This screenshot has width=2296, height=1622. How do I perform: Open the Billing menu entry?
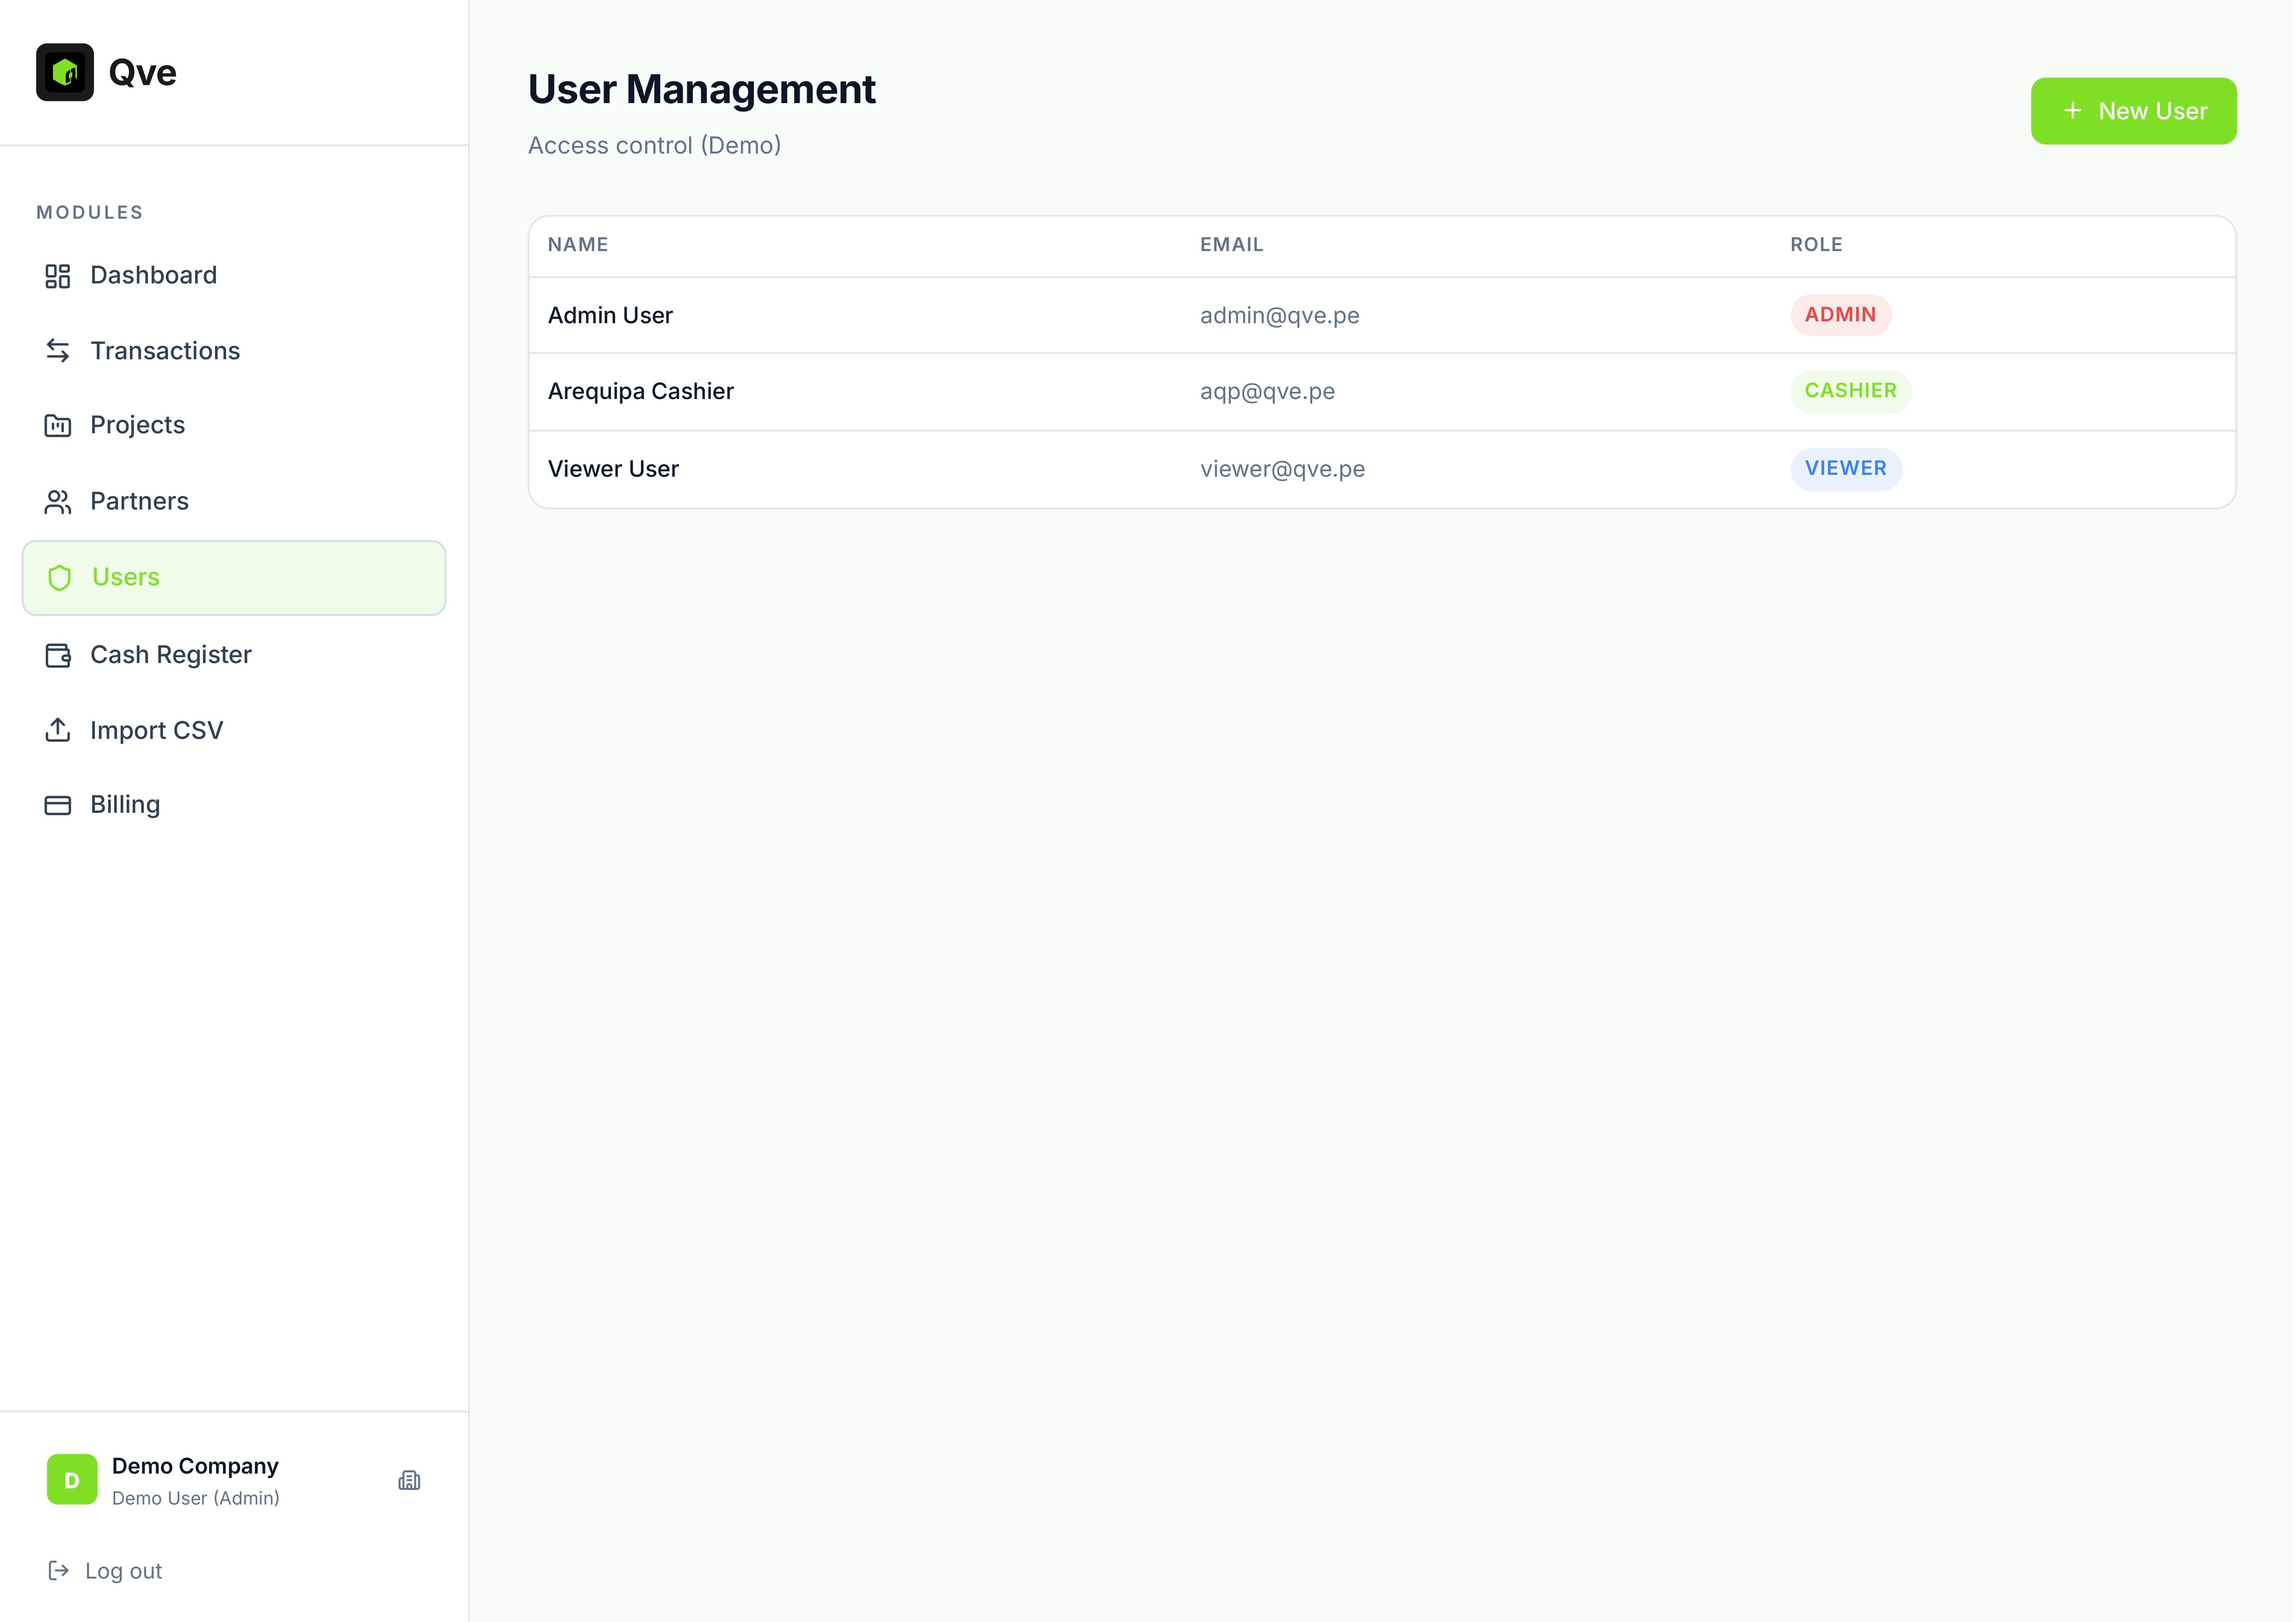(124, 804)
